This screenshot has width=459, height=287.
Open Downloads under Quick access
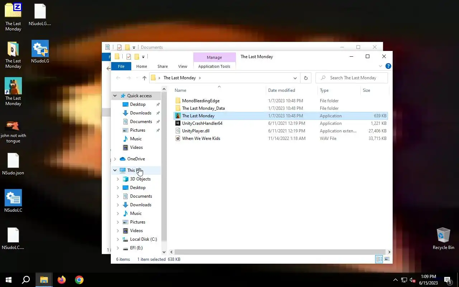coord(141,113)
